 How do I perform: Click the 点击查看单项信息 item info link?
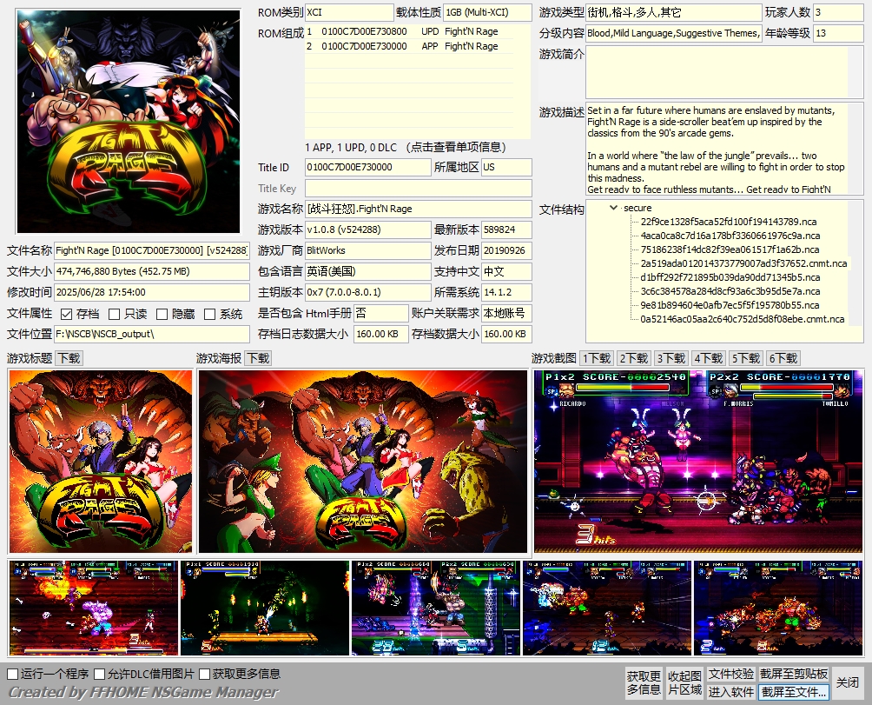(x=456, y=148)
